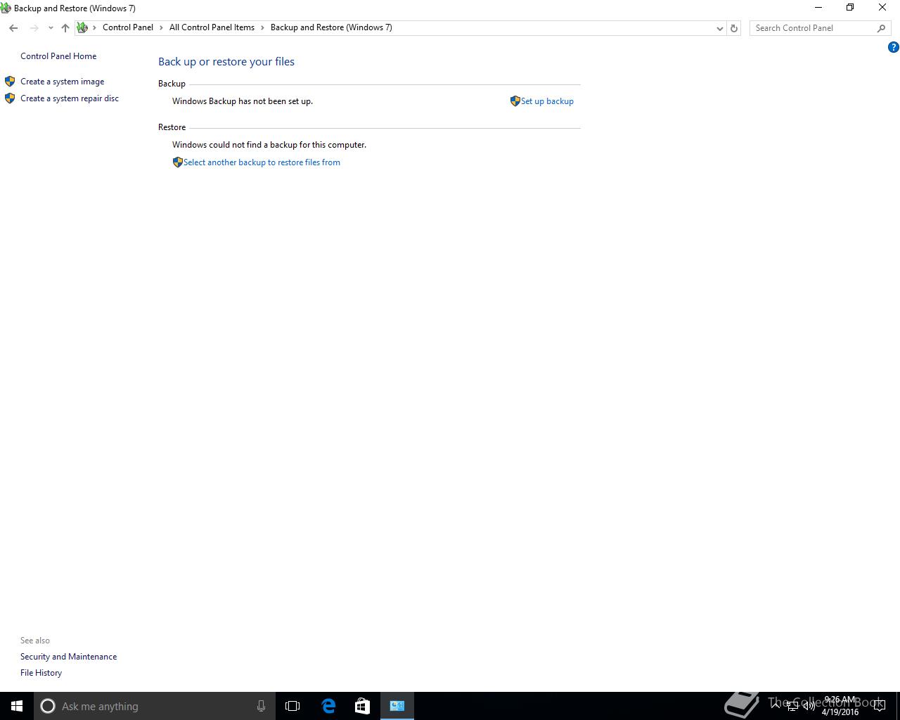Open the Windows Start menu
The width and height of the screenshot is (900, 720).
tap(17, 706)
